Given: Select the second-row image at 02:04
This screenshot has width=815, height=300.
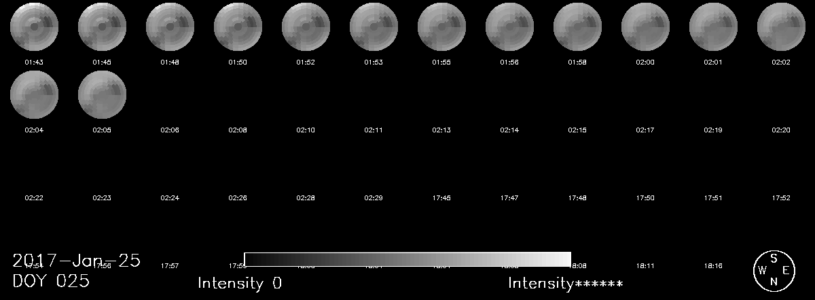Looking at the screenshot, I should click(34, 95).
